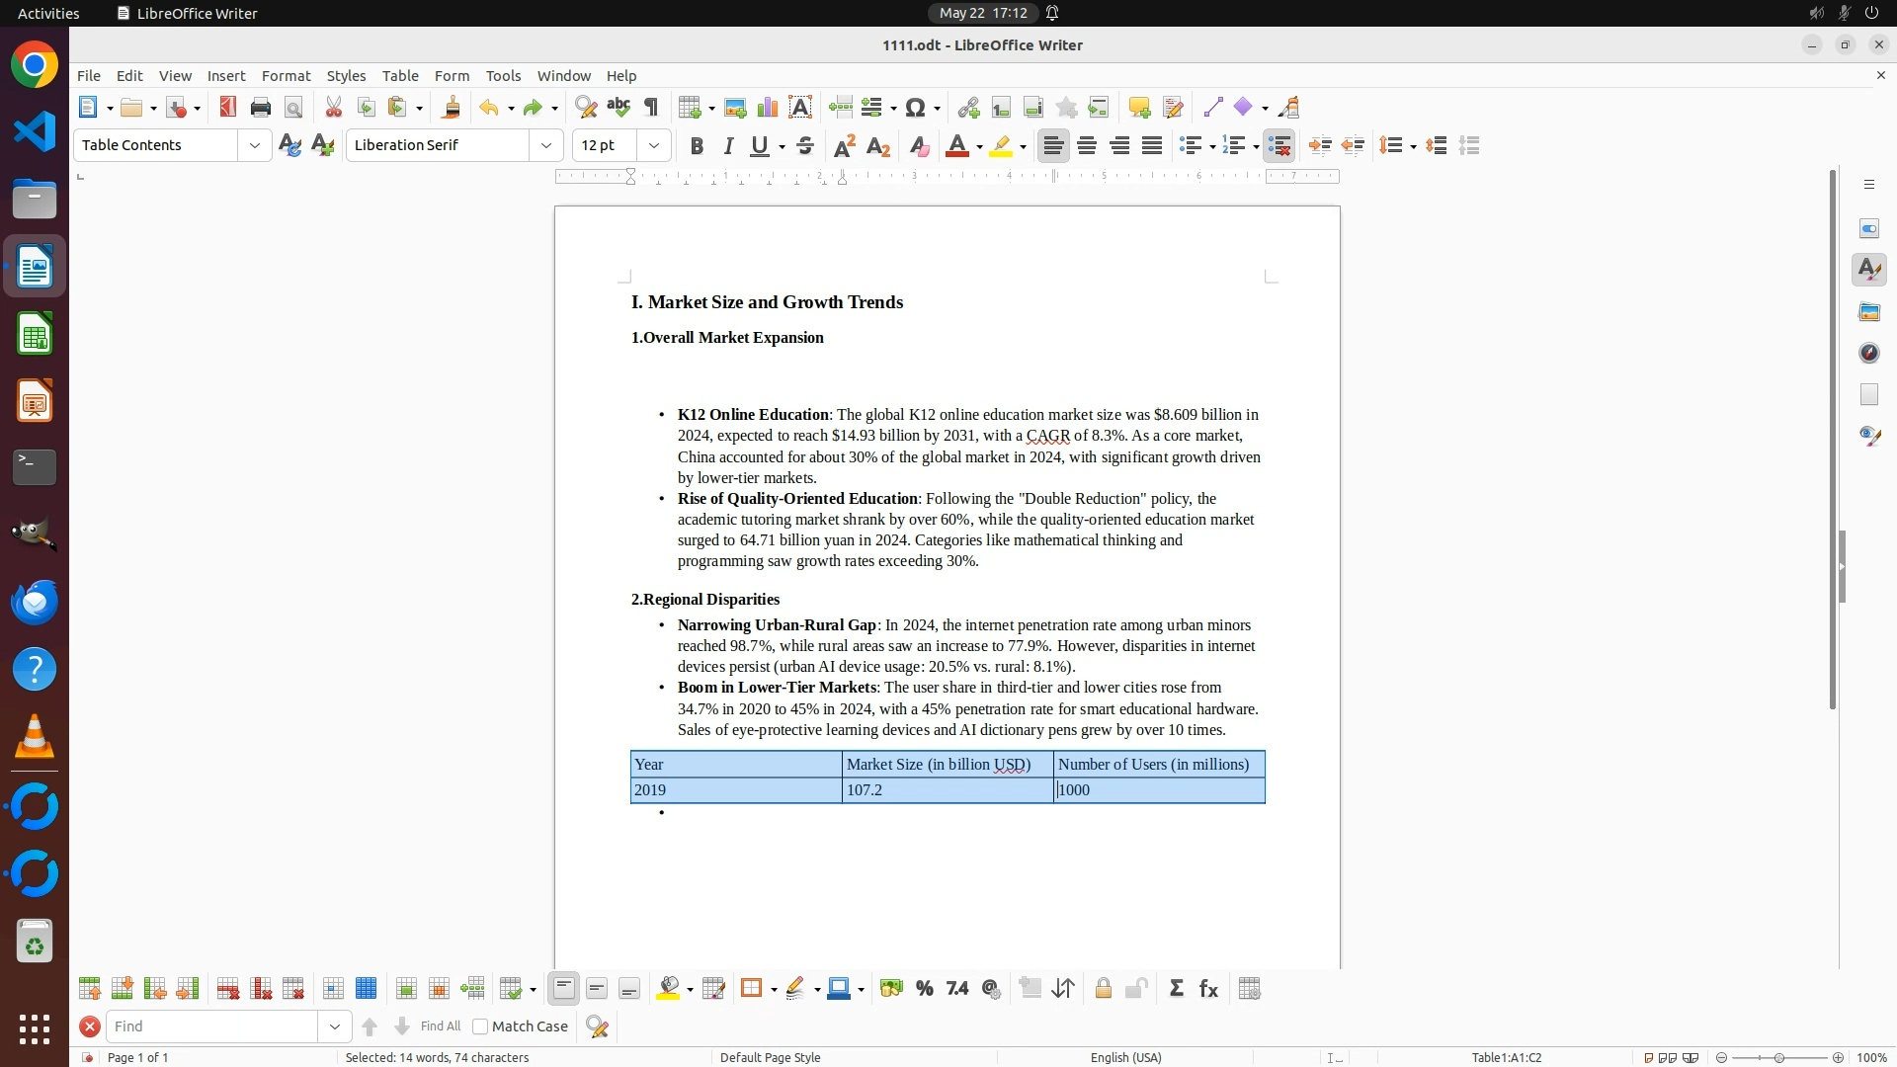The image size is (1897, 1067).
Task: Enable the Match Case checkbox
Action: pos(480,1026)
